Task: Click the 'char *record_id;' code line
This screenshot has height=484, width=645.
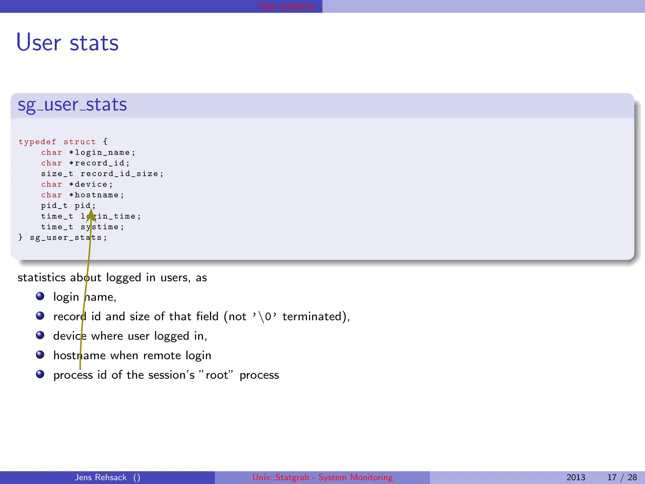Action: click(85, 163)
